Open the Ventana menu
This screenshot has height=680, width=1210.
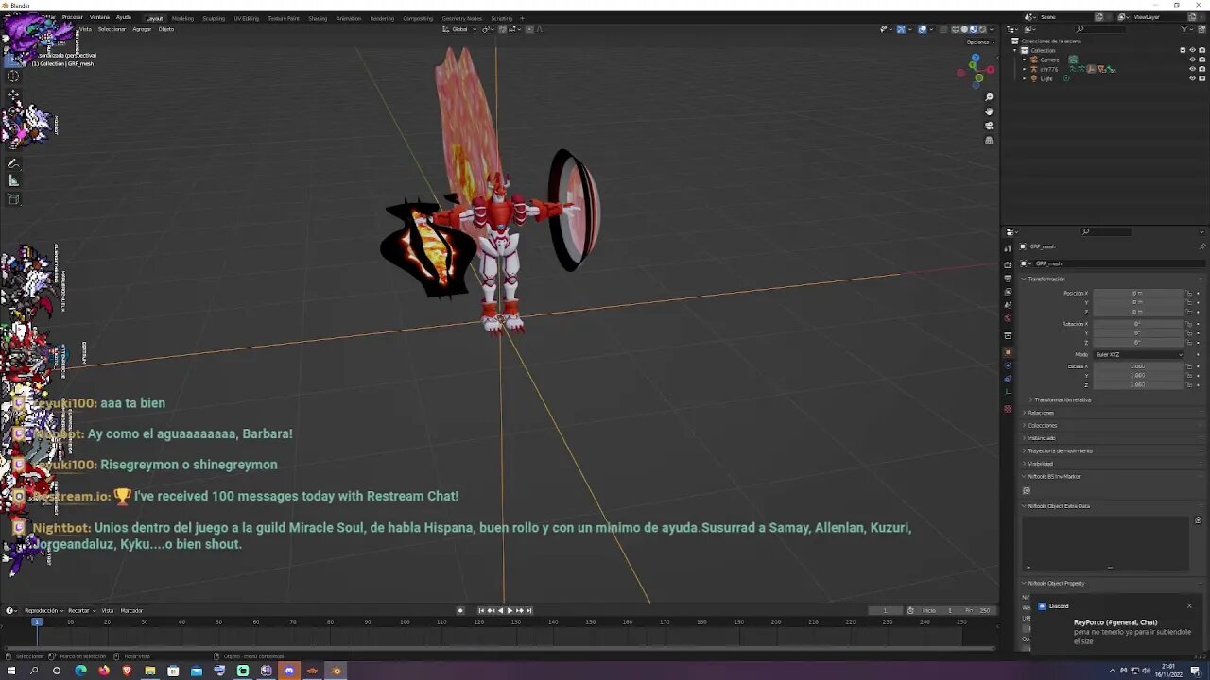[99, 17]
